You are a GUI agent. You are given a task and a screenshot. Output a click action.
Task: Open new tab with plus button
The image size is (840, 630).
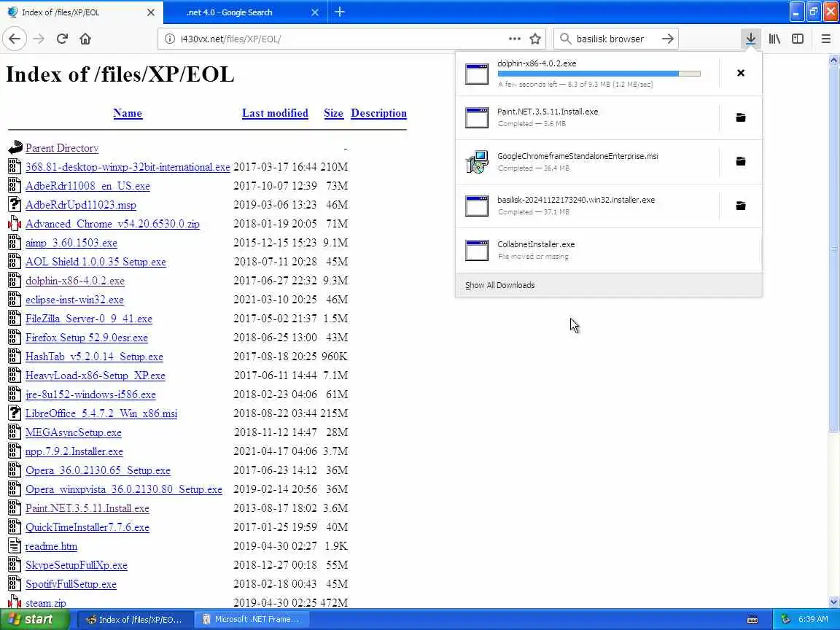(340, 12)
